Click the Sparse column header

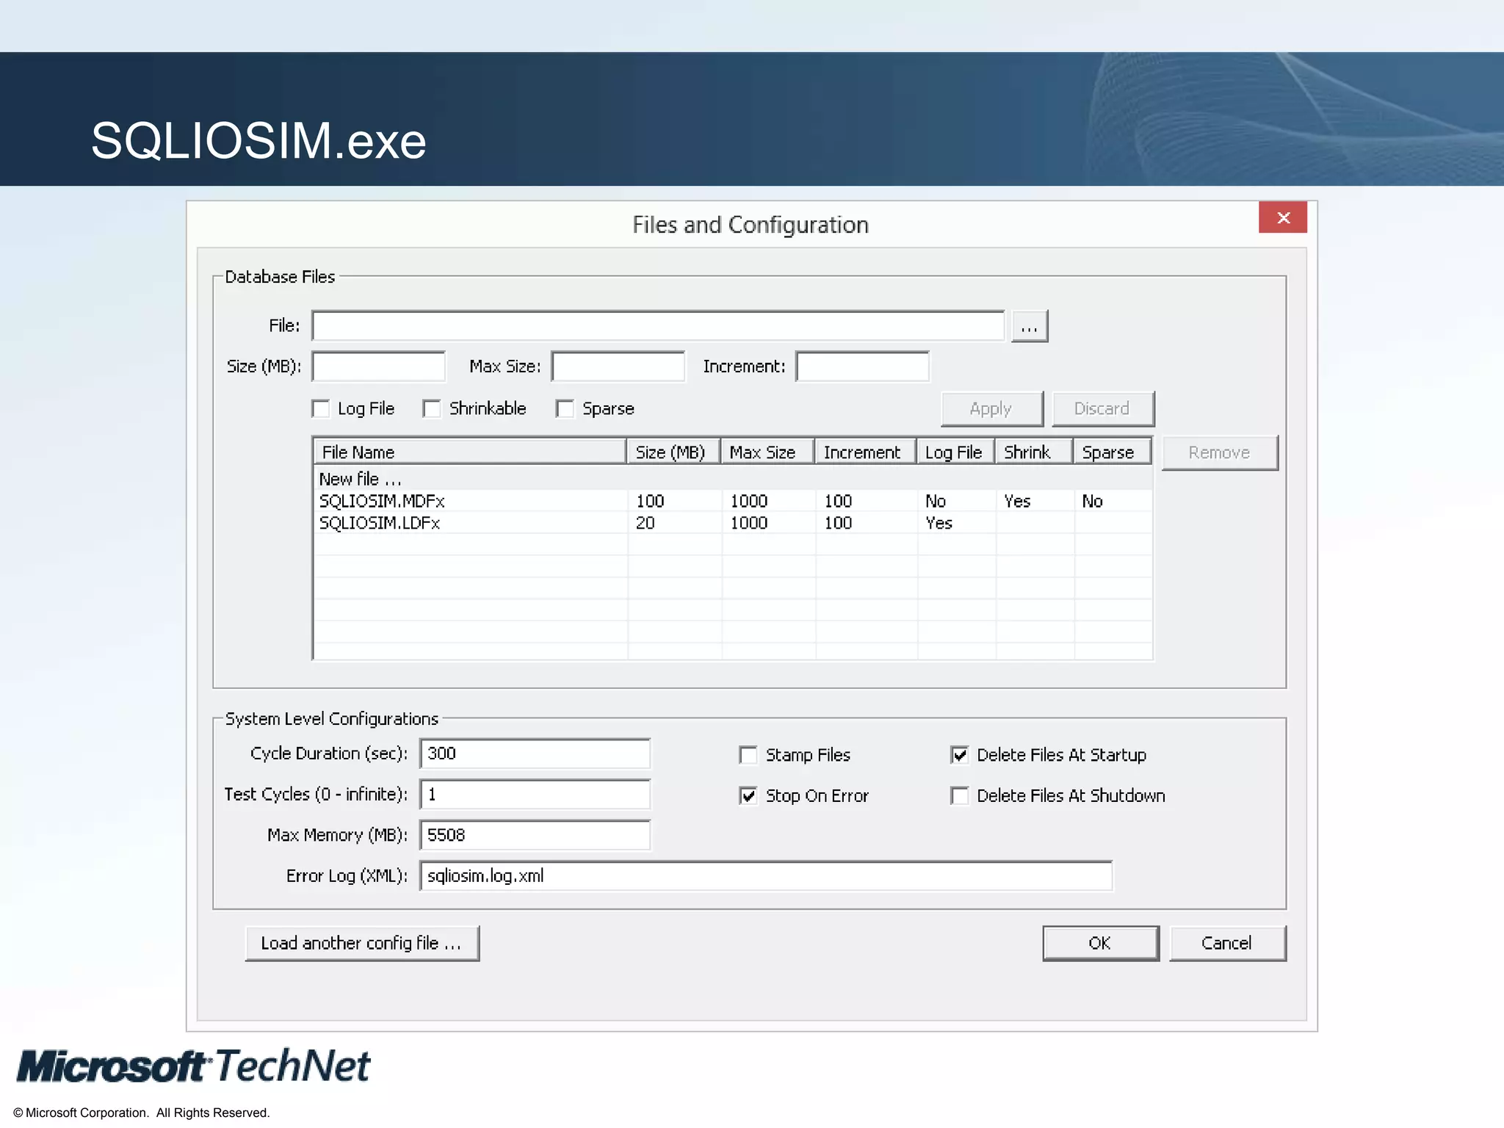1112,452
